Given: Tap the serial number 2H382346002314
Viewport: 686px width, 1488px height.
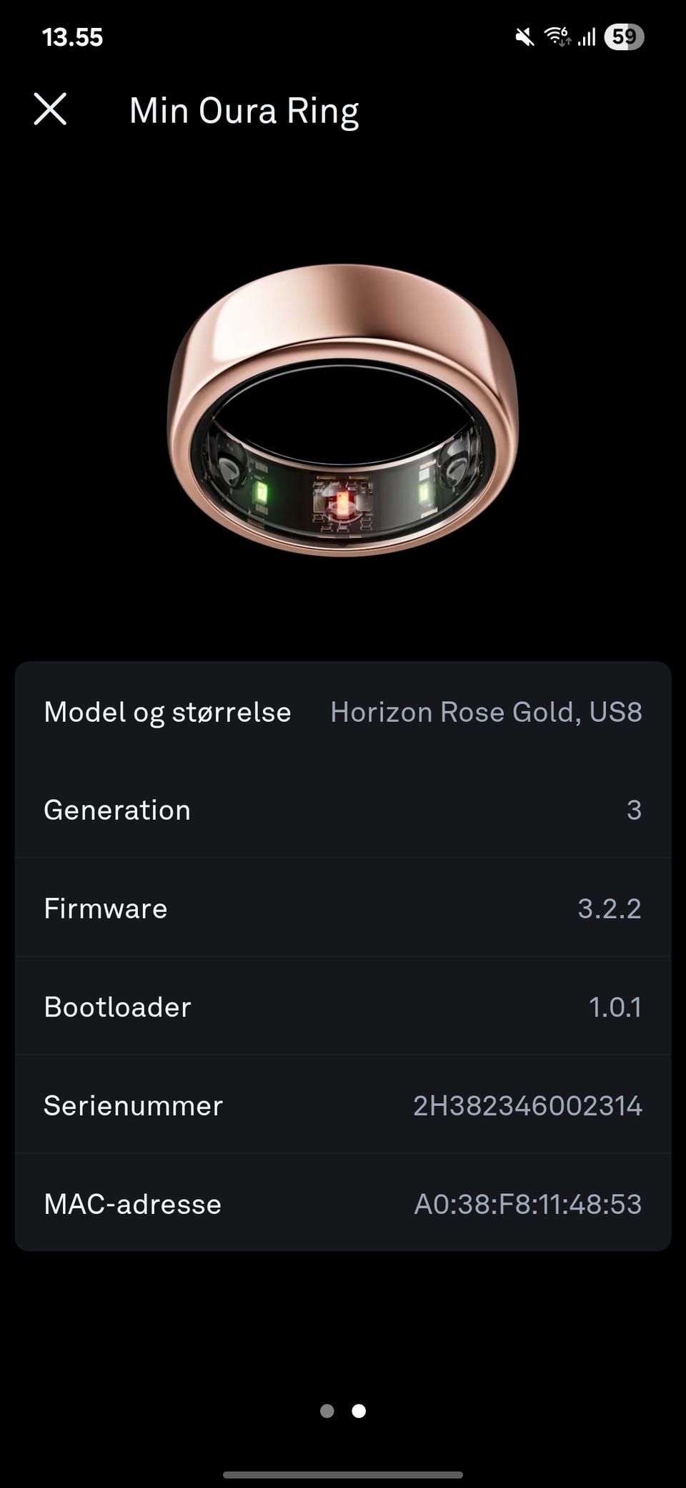Looking at the screenshot, I should 527,1106.
